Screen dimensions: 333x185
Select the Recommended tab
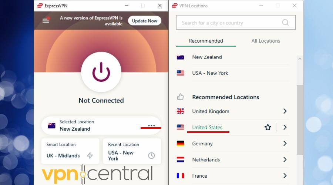[x=206, y=41]
